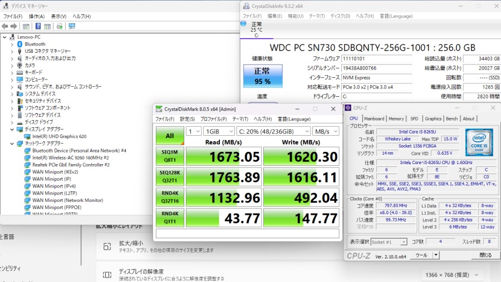This screenshot has width=501, height=282.
Task: Select WAN Miniport (IKEv2) entry
Action: [55, 172]
